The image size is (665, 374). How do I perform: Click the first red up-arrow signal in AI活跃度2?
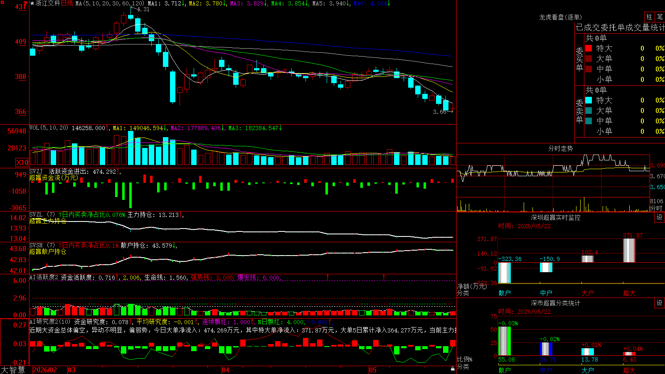(328, 277)
